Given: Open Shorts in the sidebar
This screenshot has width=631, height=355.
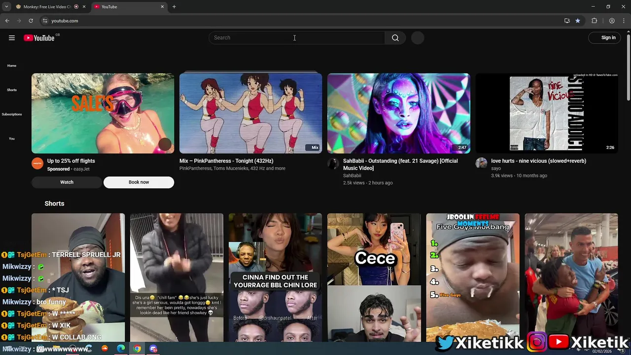Looking at the screenshot, I should (12, 90).
